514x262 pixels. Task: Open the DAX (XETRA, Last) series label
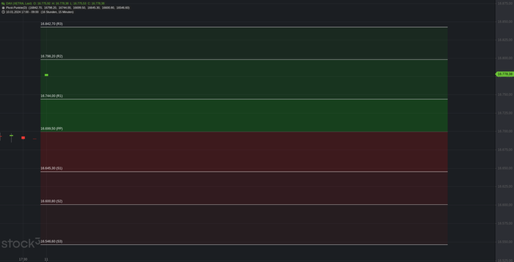[x=19, y=4]
